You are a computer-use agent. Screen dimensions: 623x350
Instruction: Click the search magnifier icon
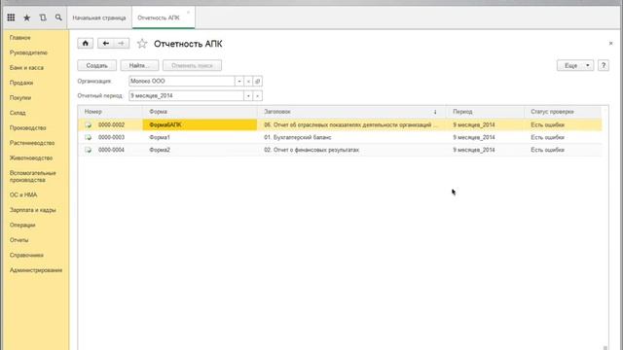click(58, 17)
